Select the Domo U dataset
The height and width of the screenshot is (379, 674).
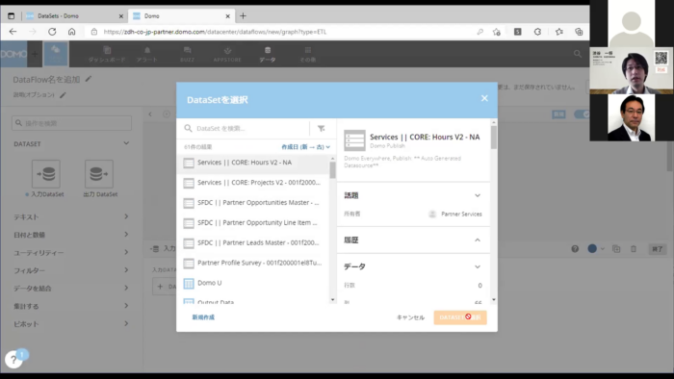(253, 283)
